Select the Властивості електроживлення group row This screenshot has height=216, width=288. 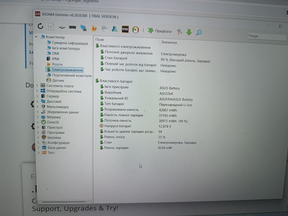[123, 47]
